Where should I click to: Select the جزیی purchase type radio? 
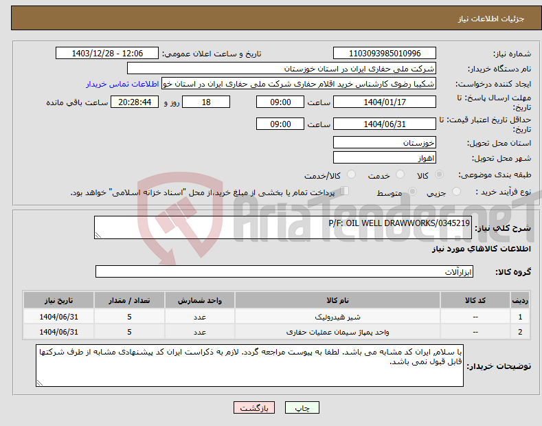(456, 192)
